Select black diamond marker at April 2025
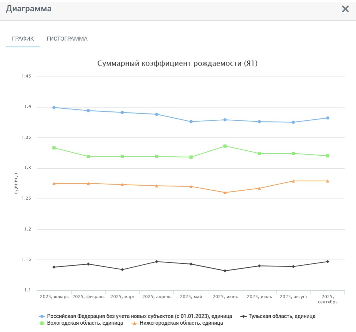Screen dimensions: 356x332 click(x=157, y=261)
